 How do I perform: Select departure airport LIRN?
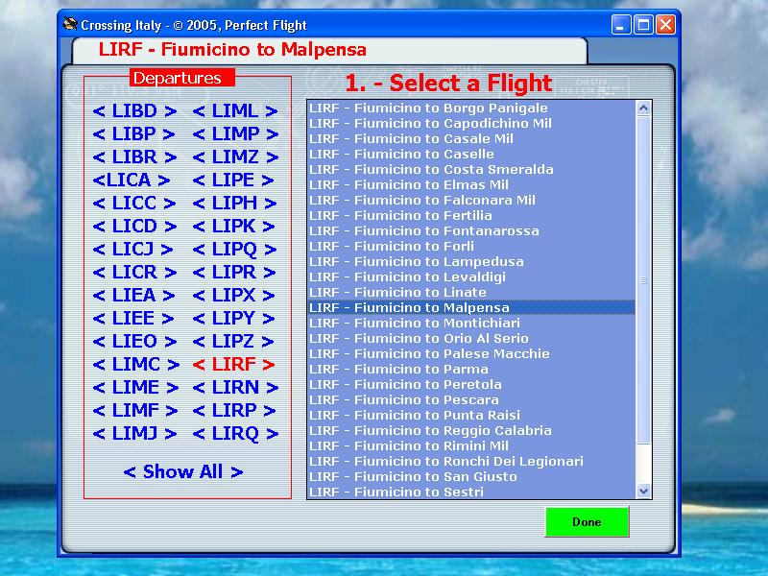235,387
